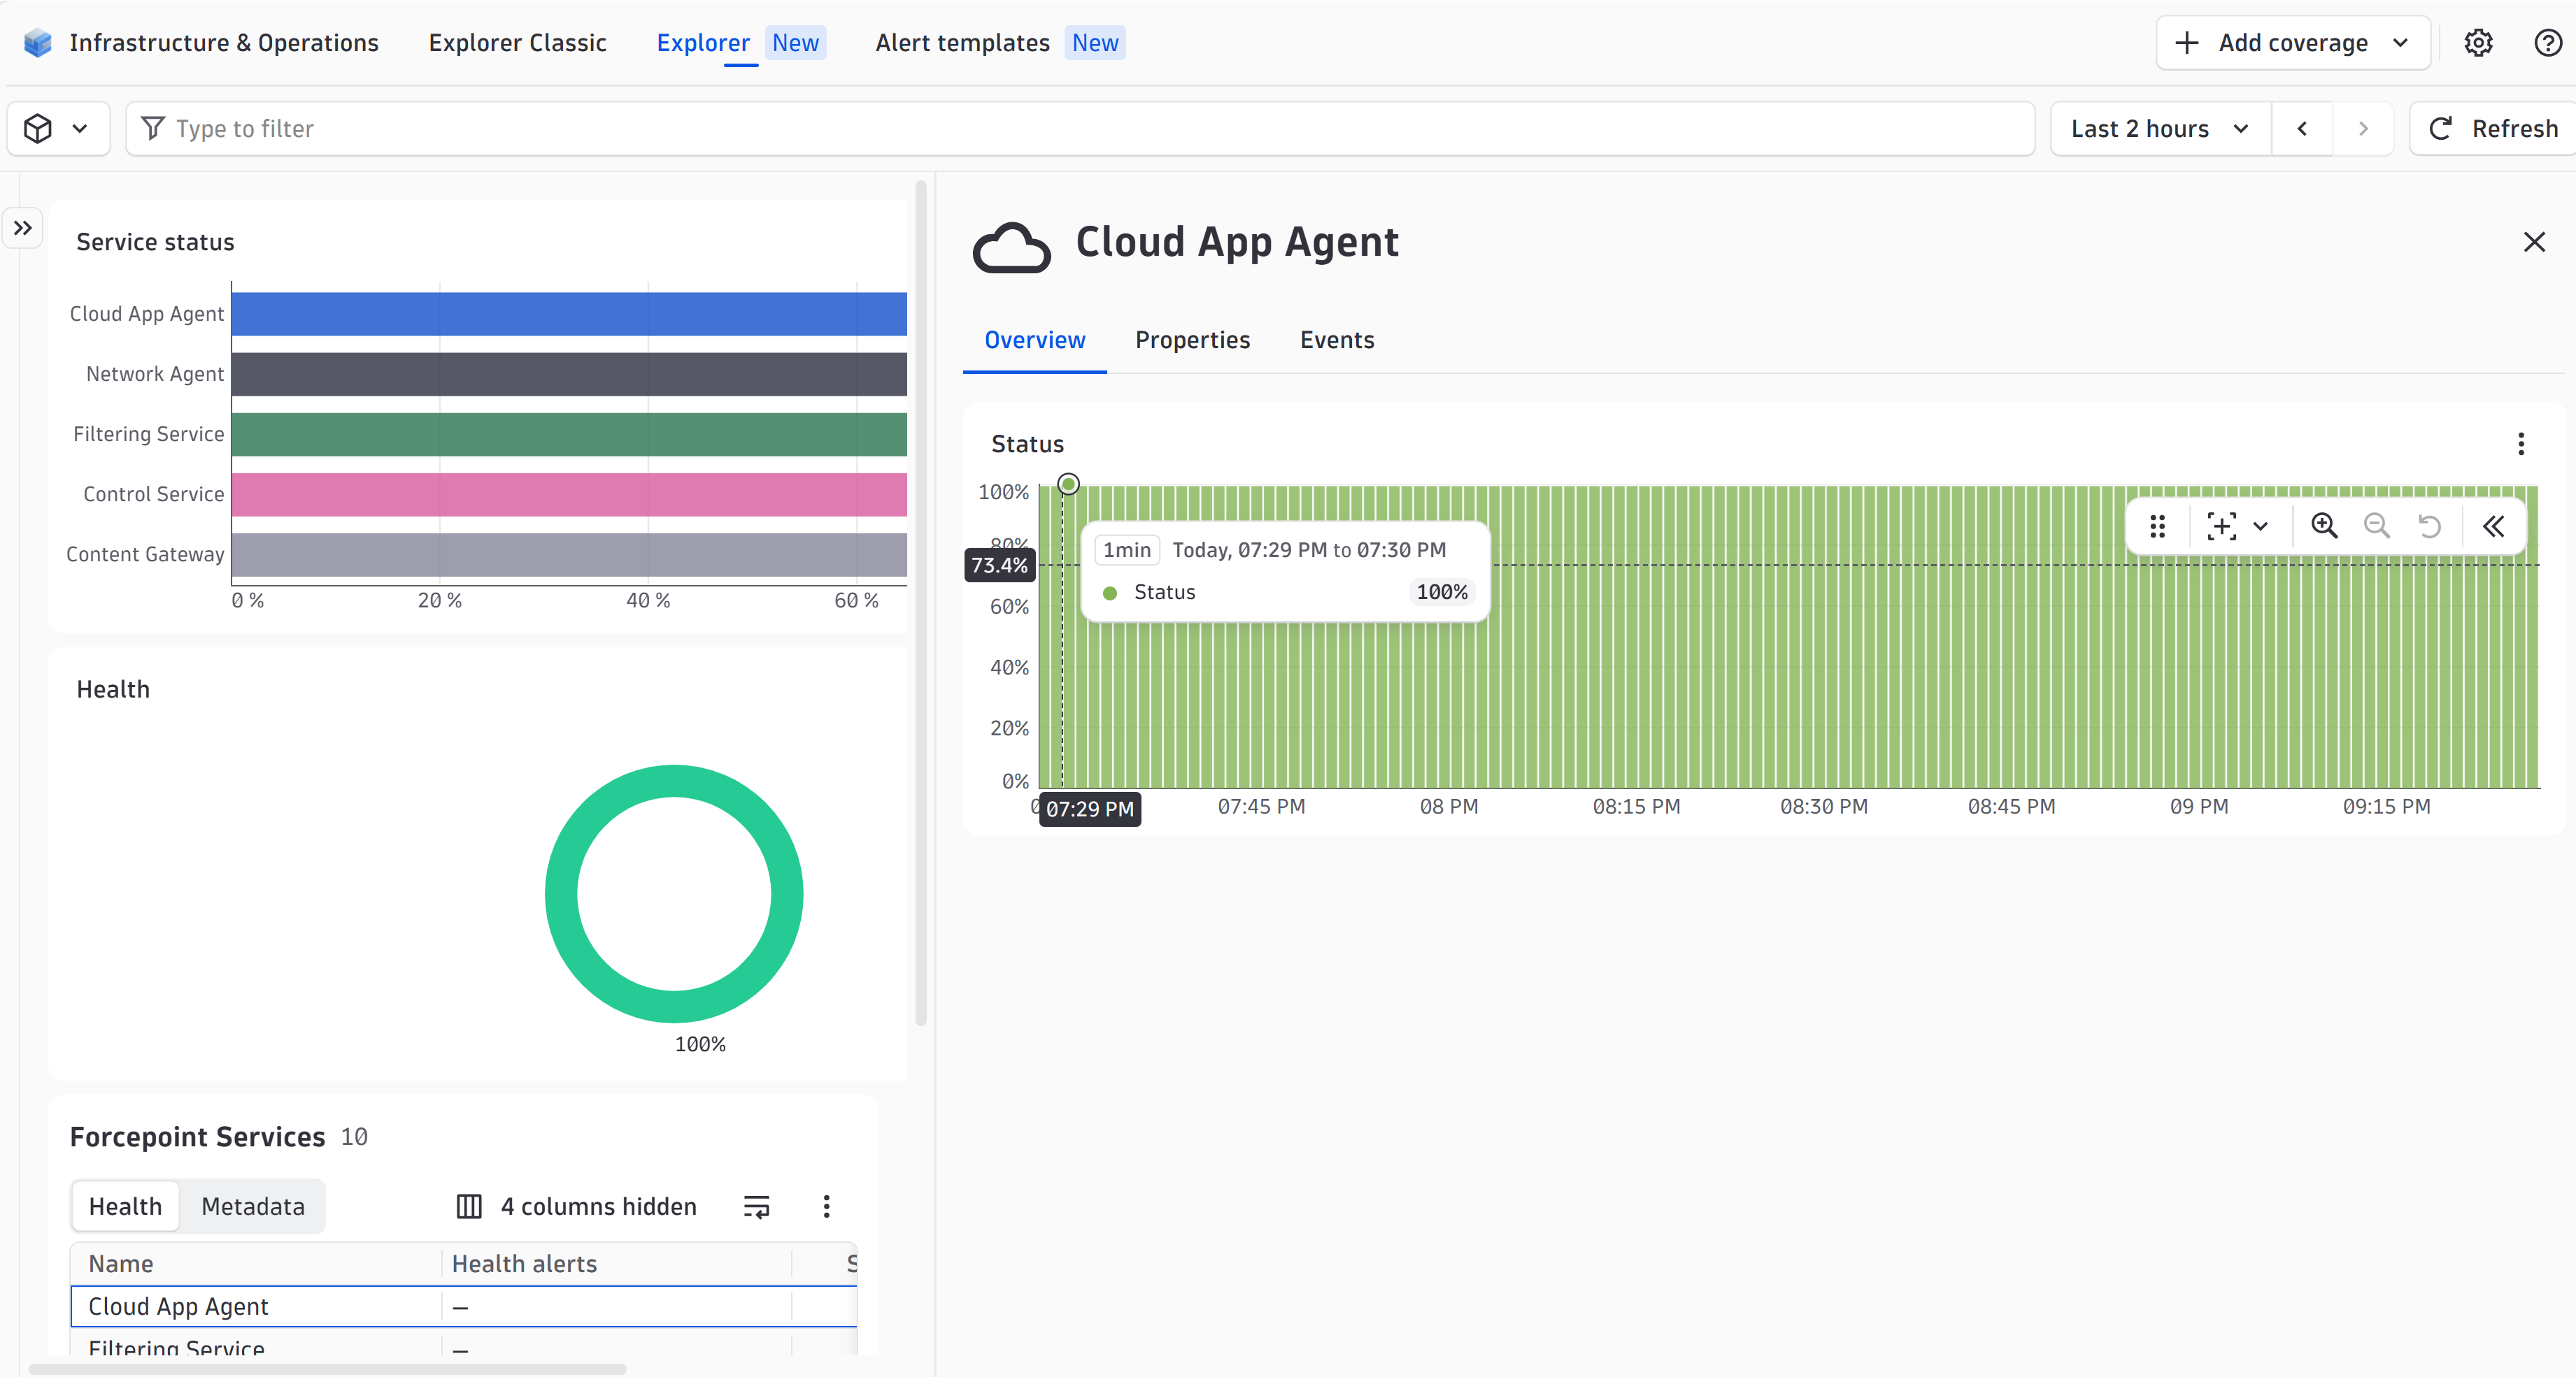Click the Refresh button
This screenshot has height=1377, width=2576.
click(2493, 129)
